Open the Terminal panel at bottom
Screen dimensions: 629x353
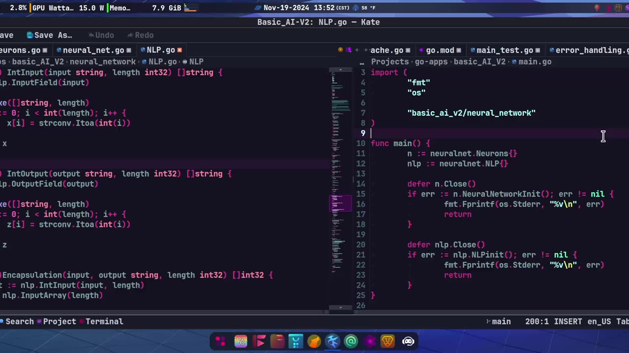click(101, 322)
